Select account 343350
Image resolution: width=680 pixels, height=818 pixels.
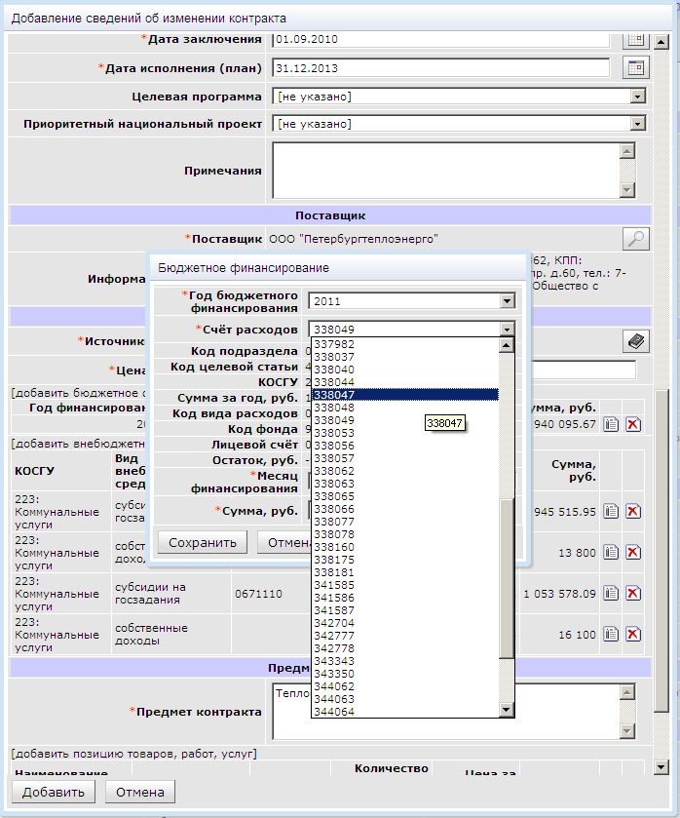(405, 674)
